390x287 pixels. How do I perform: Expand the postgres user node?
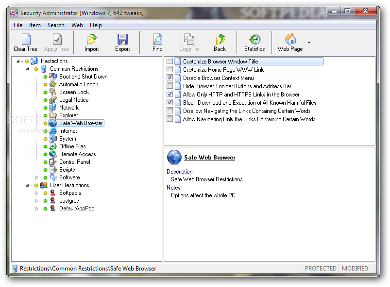36,201
